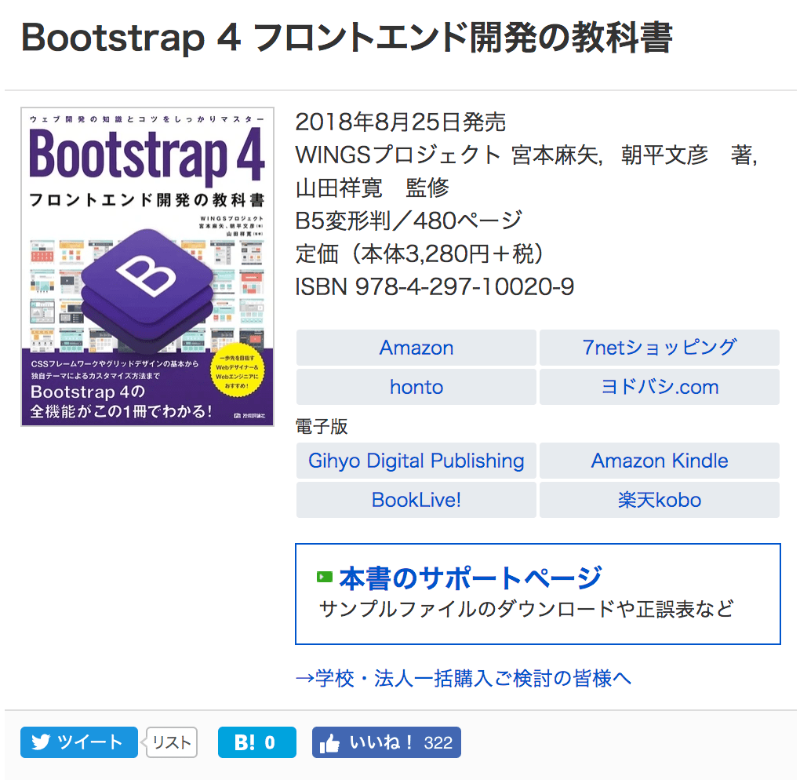Open the リスト bubble next to ツイート
Viewport: 800px width, 780px height.
pos(172,742)
